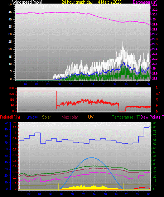Viewport: 164px width, 197px height.
Task: Click the "75" temperature axis value
Action: [x=155, y=131]
